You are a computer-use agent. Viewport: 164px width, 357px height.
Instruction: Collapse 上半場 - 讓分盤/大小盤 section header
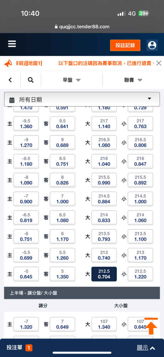point(82,293)
